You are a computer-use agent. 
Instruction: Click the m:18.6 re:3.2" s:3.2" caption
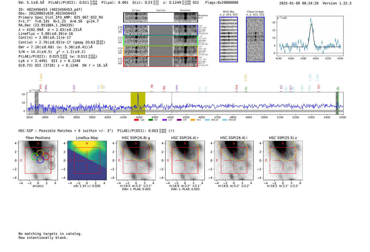(234, 186)
